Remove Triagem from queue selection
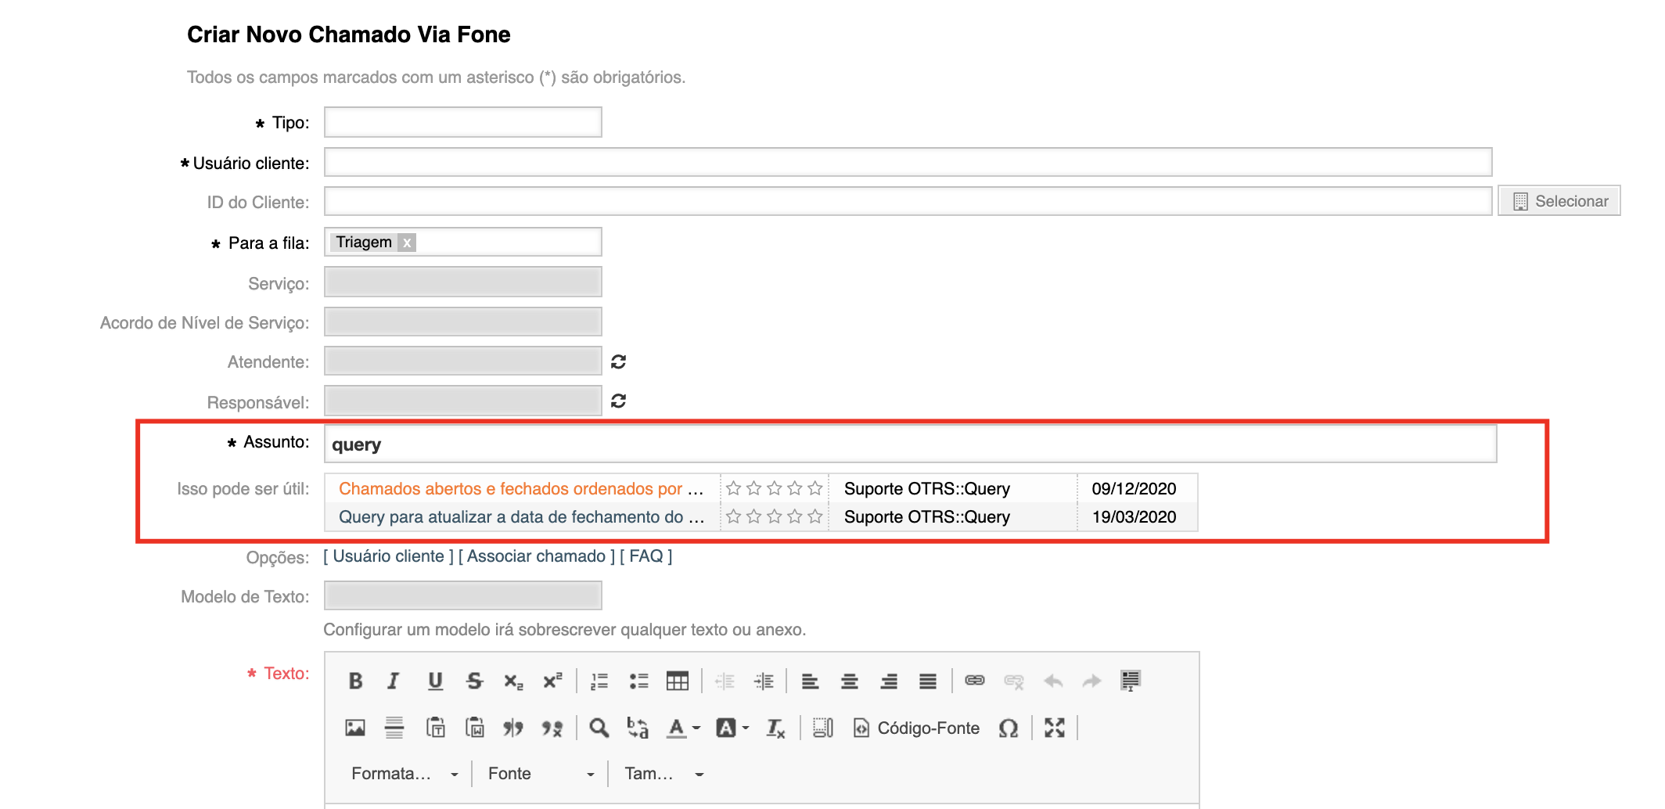Viewport: 1665px width, 809px height. [407, 243]
